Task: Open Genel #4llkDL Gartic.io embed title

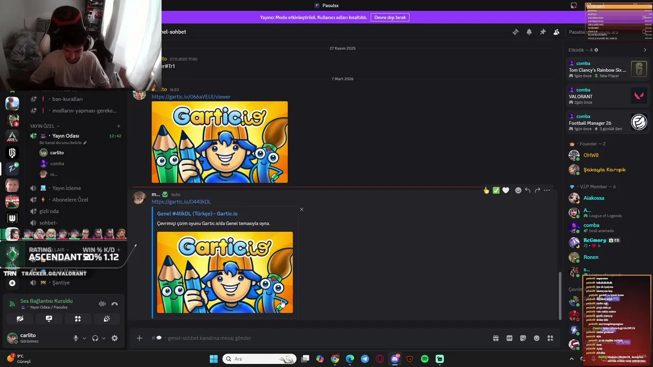Action: click(x=197, y=214)
